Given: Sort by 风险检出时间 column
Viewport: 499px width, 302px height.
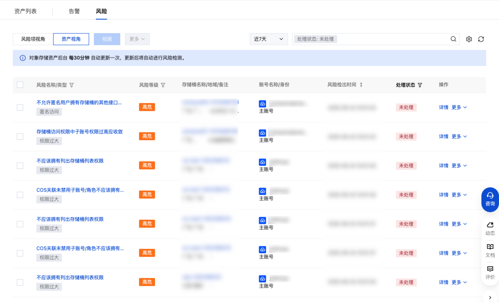Looking at the screenshot, I should click(361, 85).
